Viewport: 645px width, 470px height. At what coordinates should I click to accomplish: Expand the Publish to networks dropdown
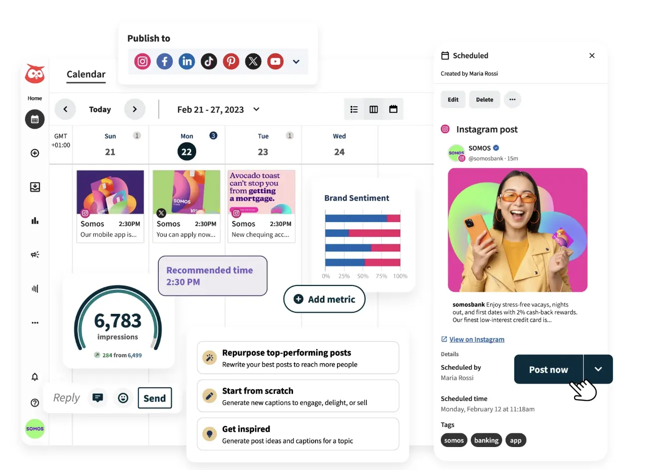point(296,62)
